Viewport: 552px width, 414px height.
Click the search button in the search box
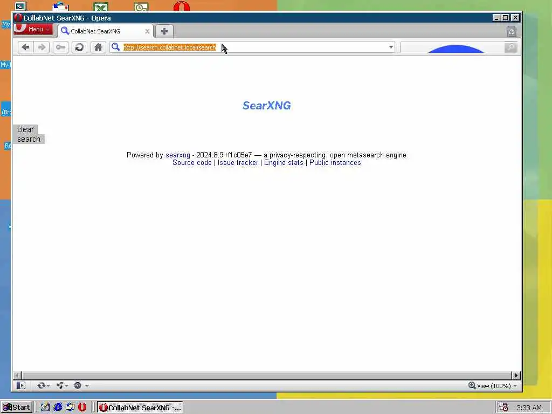click(x=510, y=47)
